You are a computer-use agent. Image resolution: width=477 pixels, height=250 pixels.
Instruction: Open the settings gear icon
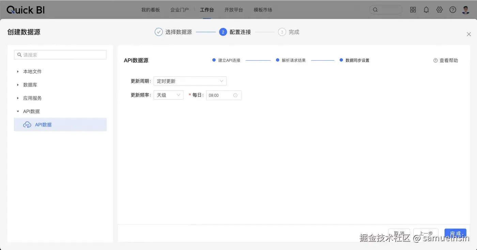point(440,10)
